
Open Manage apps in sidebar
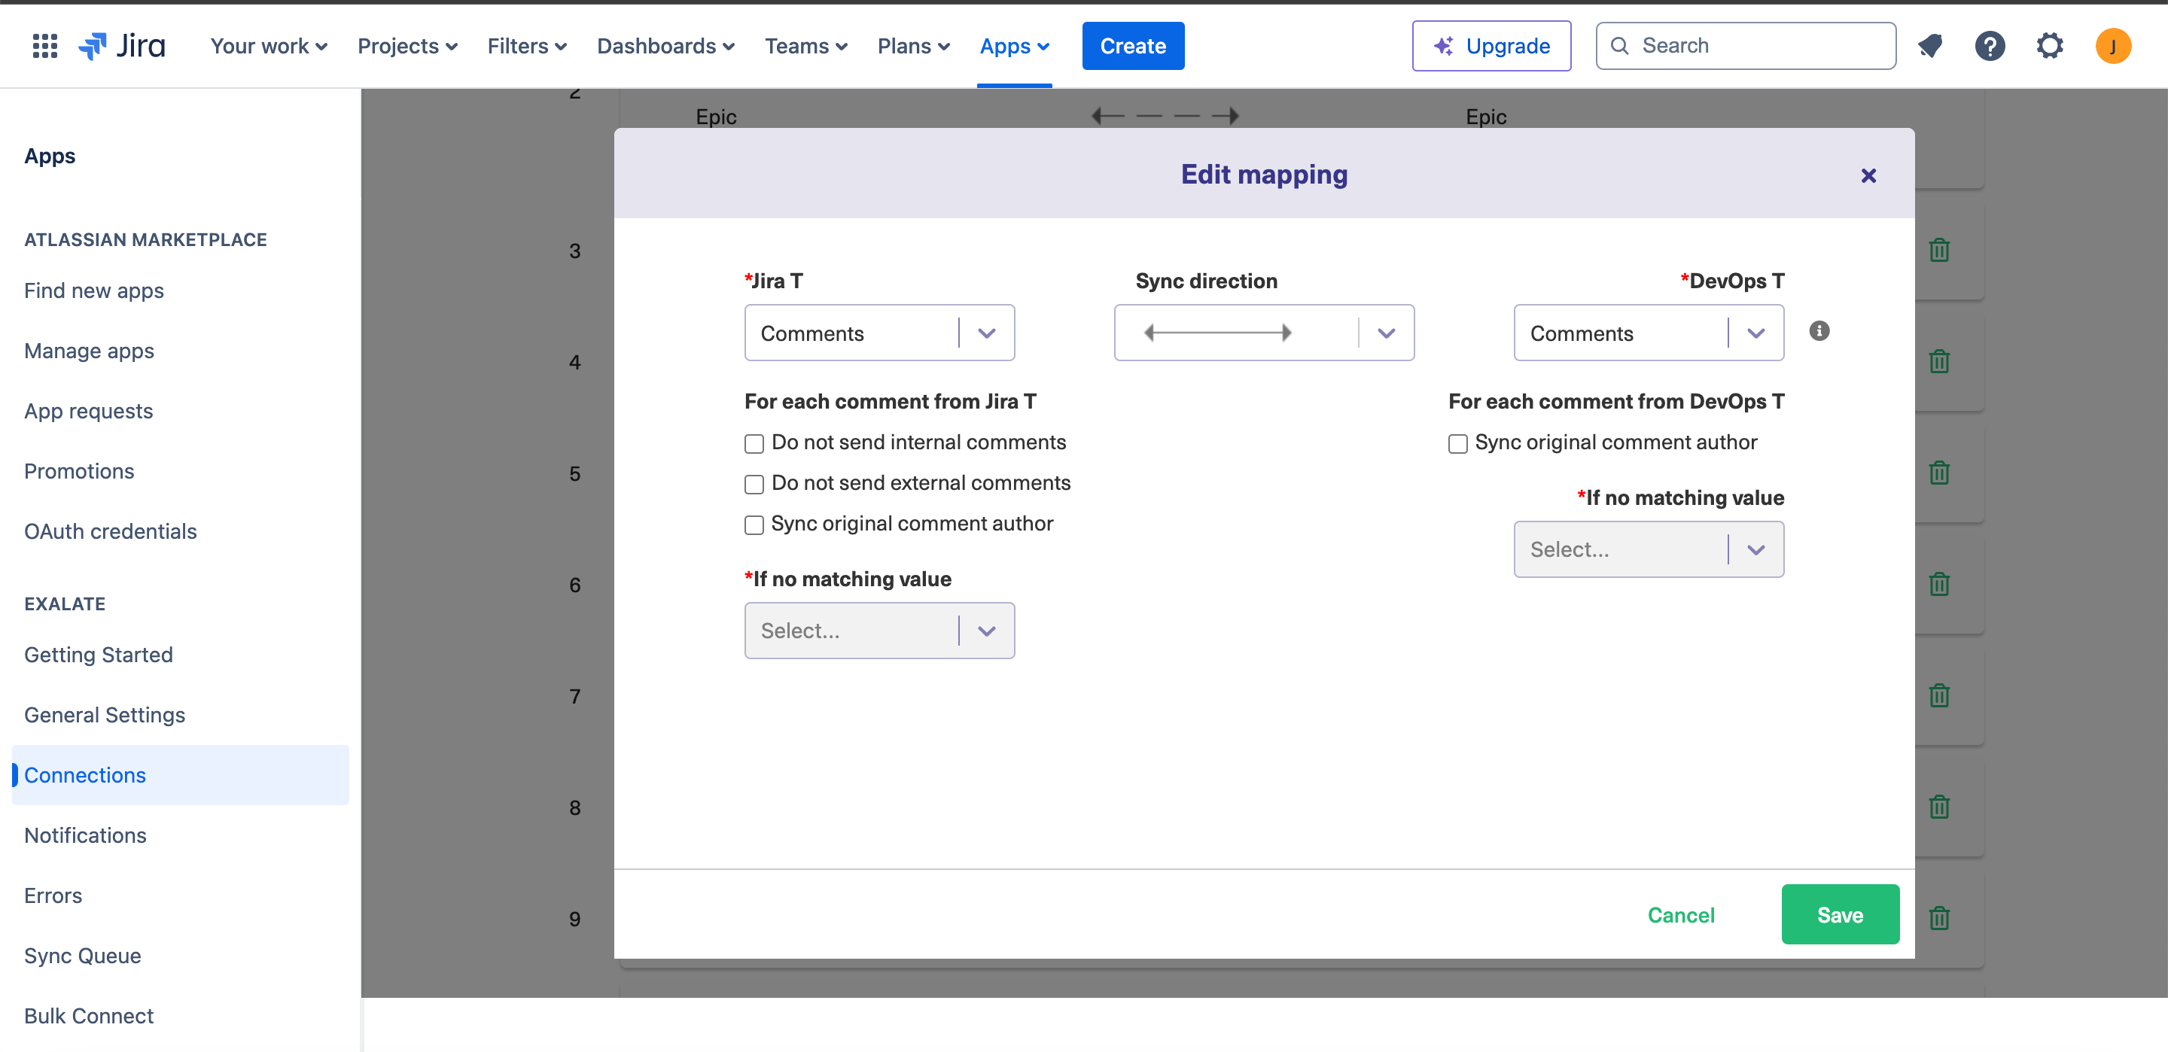[90, 351]
